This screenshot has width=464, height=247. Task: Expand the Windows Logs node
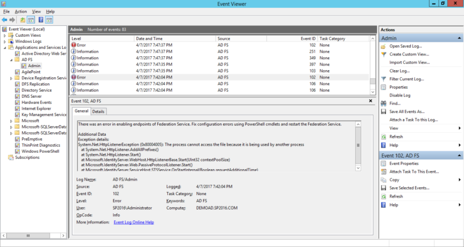coord(5,42)
